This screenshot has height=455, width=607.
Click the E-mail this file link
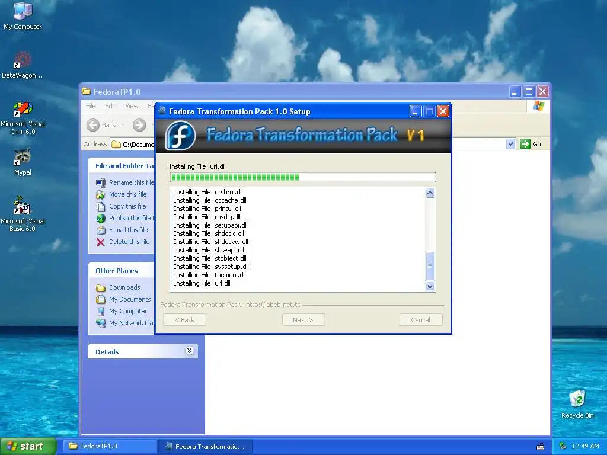(129, 230)
